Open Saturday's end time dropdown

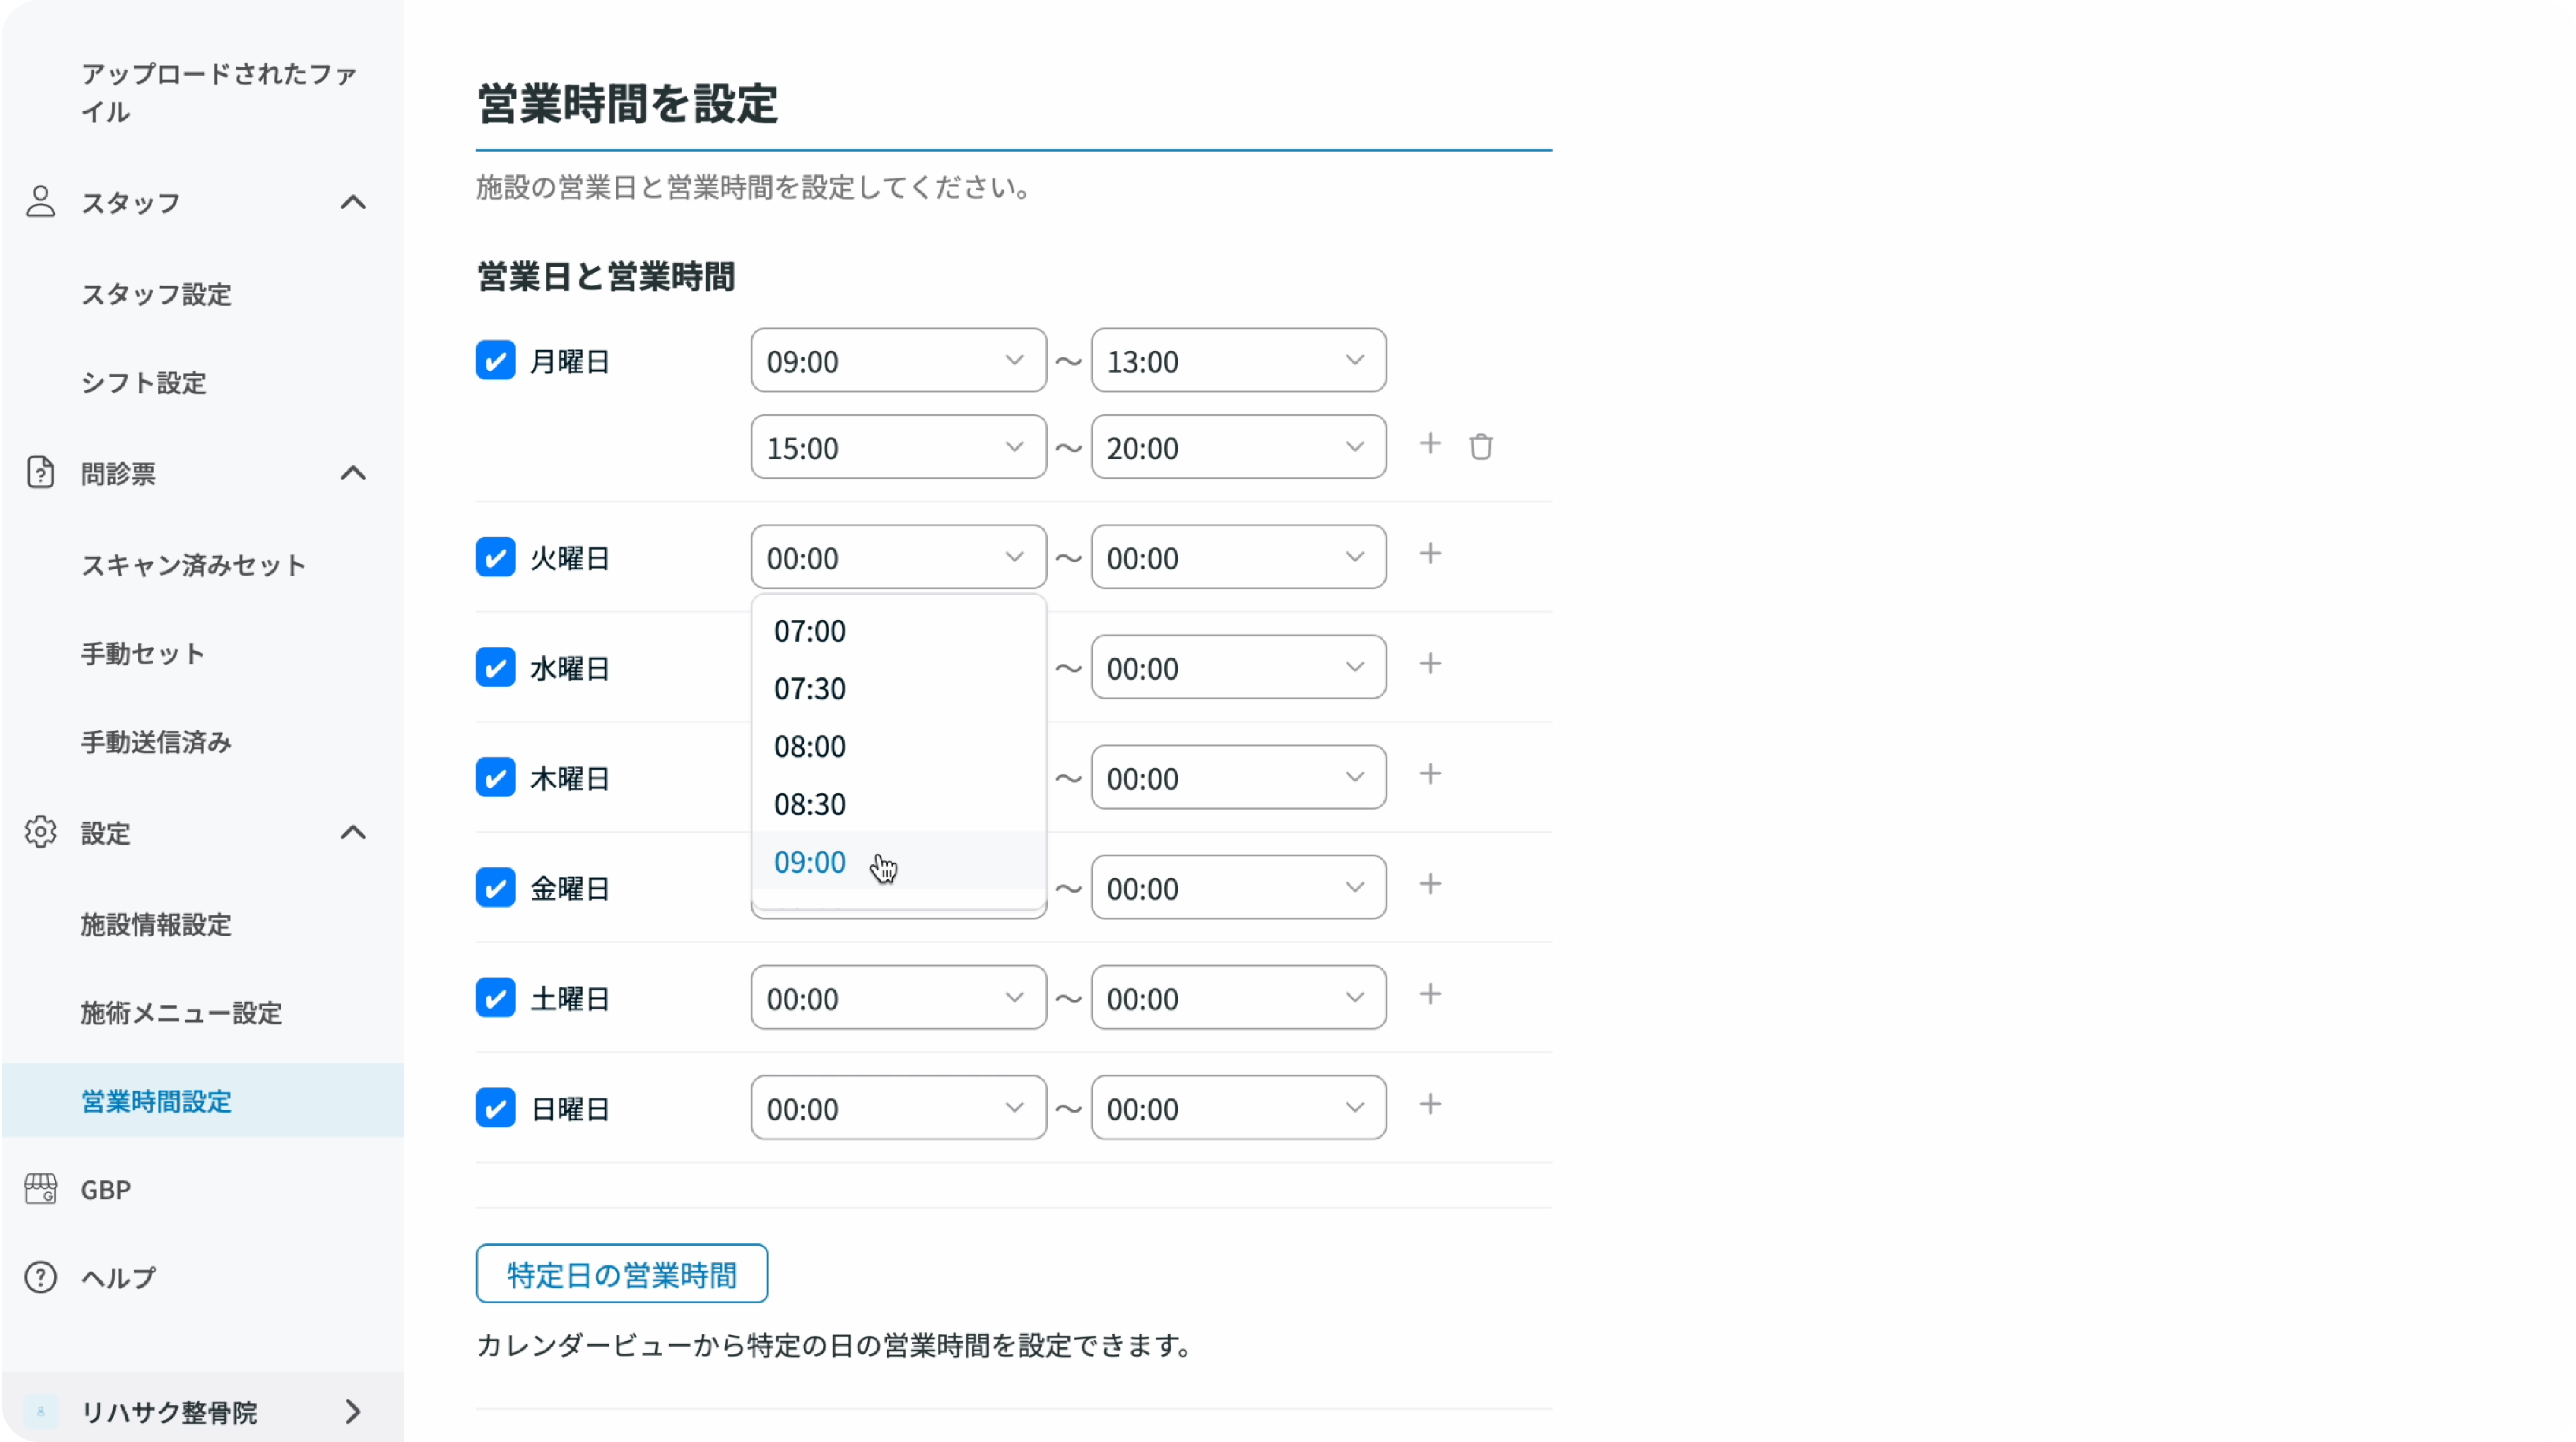pos(1238,997)
